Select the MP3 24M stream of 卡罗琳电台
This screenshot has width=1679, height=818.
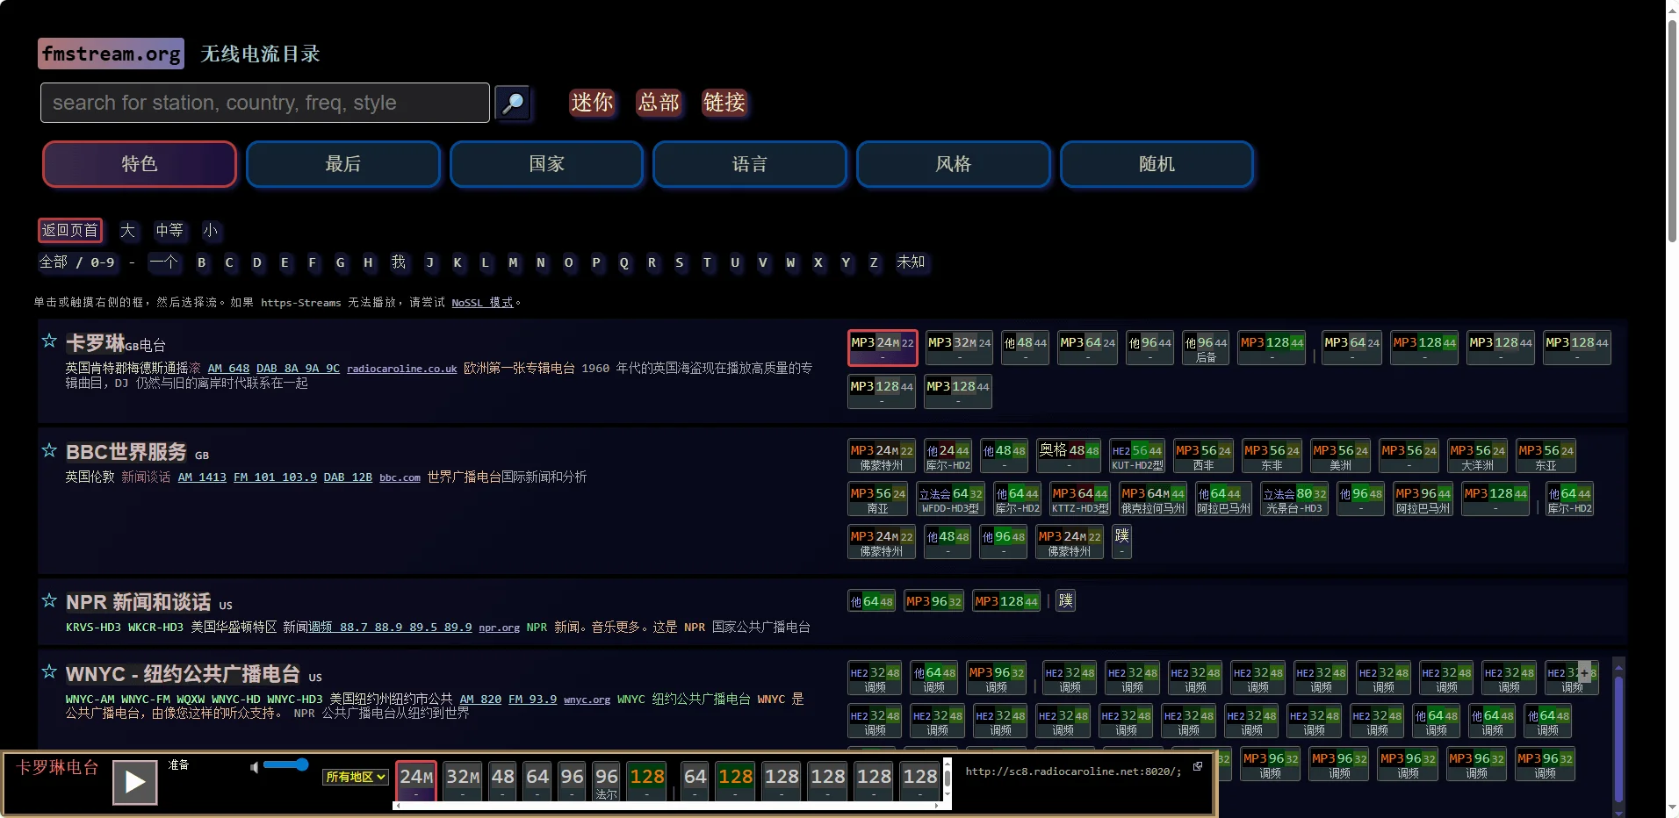pyautogui.click(x=882, y=347)
